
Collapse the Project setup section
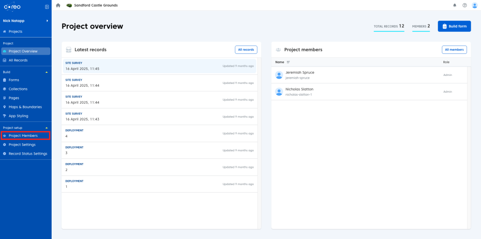tap(46, 128)
